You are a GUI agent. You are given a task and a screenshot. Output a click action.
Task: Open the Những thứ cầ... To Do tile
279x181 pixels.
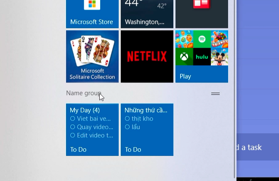147,129
